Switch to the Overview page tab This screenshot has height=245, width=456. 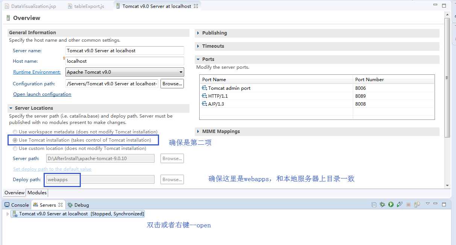pos(14,192)
